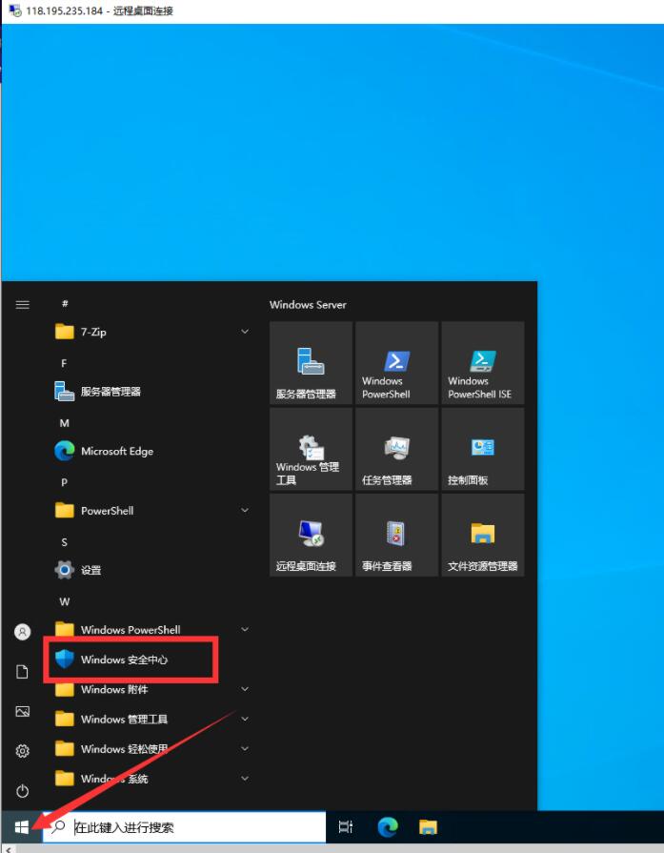
Task: Open the Windows PowerShell folder entry
Action: click(x=152, y=629)
